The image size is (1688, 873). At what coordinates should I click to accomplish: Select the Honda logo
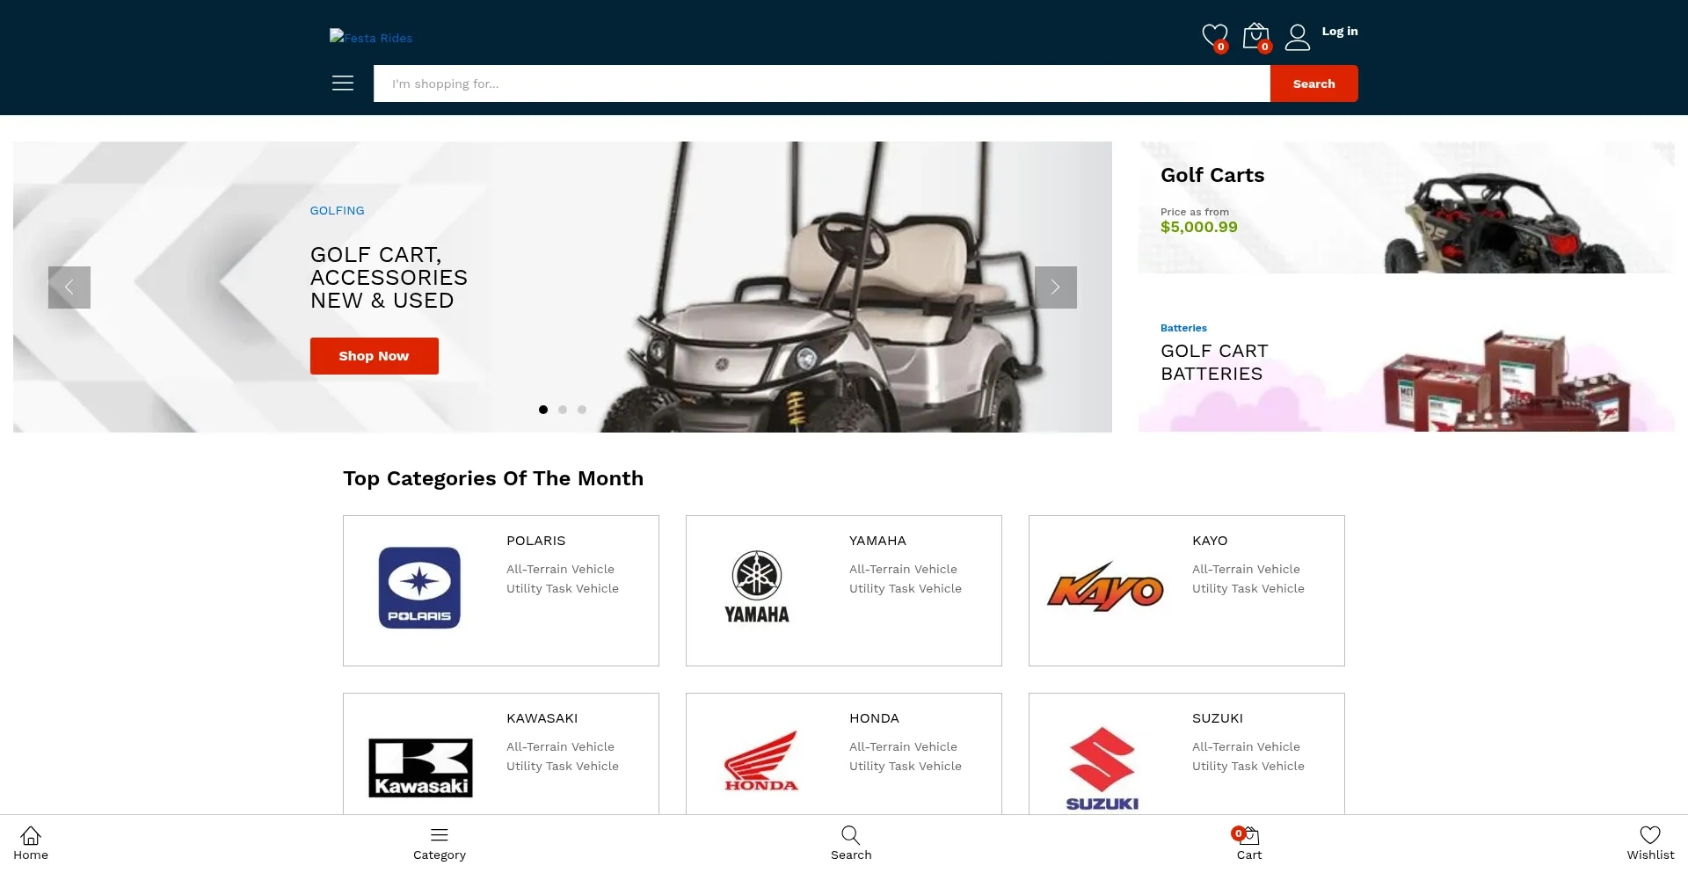point(761,761)
